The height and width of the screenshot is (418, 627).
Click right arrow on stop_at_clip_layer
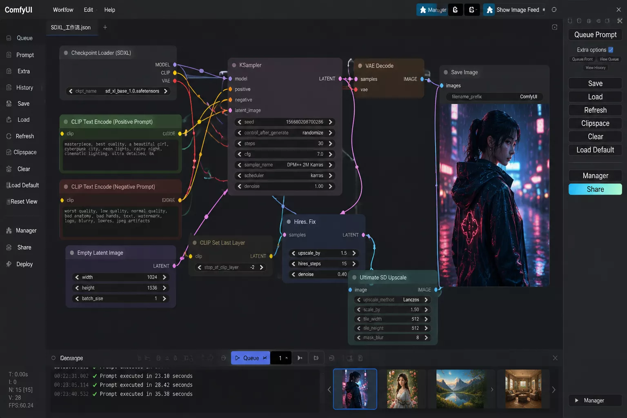click(x=261, y=267)
